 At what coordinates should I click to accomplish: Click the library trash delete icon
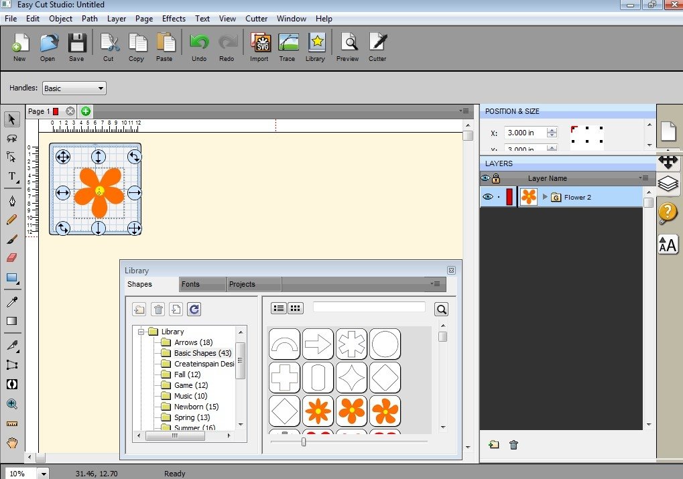(158, 310)
